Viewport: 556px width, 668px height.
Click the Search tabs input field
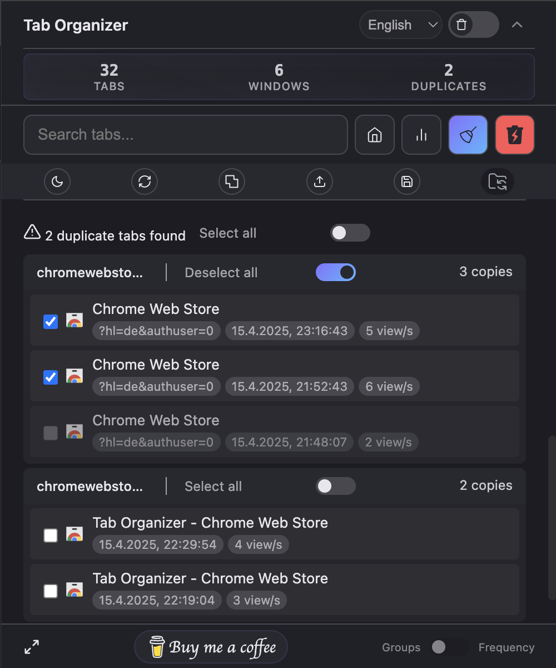coord(186,135)
